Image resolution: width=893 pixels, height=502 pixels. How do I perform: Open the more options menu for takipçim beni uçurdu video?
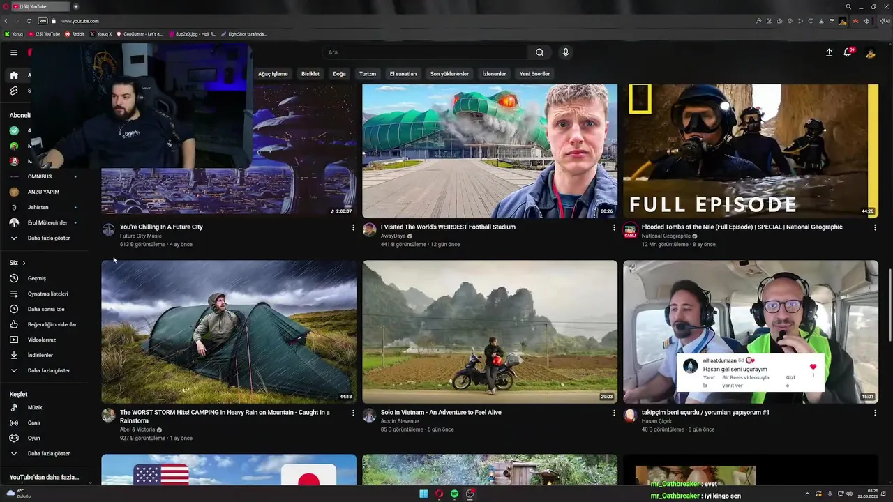[875, 413]
